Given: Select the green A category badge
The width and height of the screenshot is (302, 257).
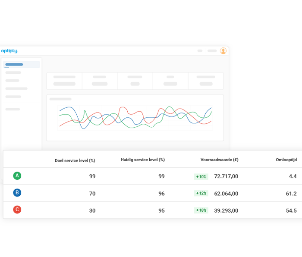Looking at the screenshot, I should point(17,176).
